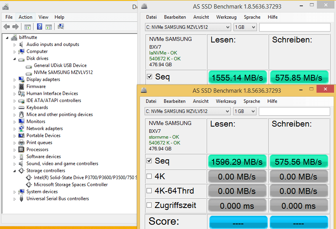Expand the Network adapters node
Viewport: 336px width, 229px height.
tap(14, 129)
